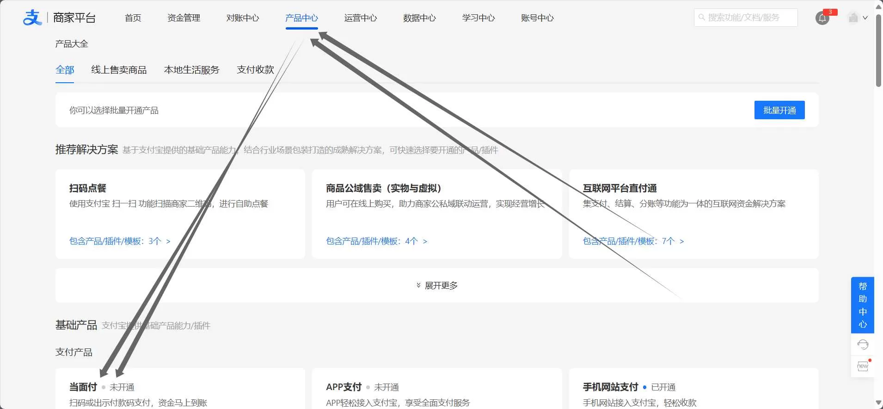This screenshot has width=883, height=409.
Task: Open 对账中心 menu
Action: (x=243, y=18)
